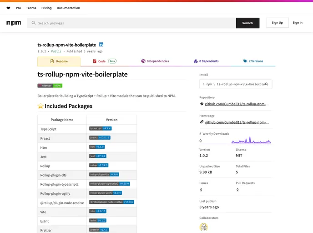This screenshot has height=233, width=313.
Task: Click the red Code file icon
Action: click(x=95, y=61)
